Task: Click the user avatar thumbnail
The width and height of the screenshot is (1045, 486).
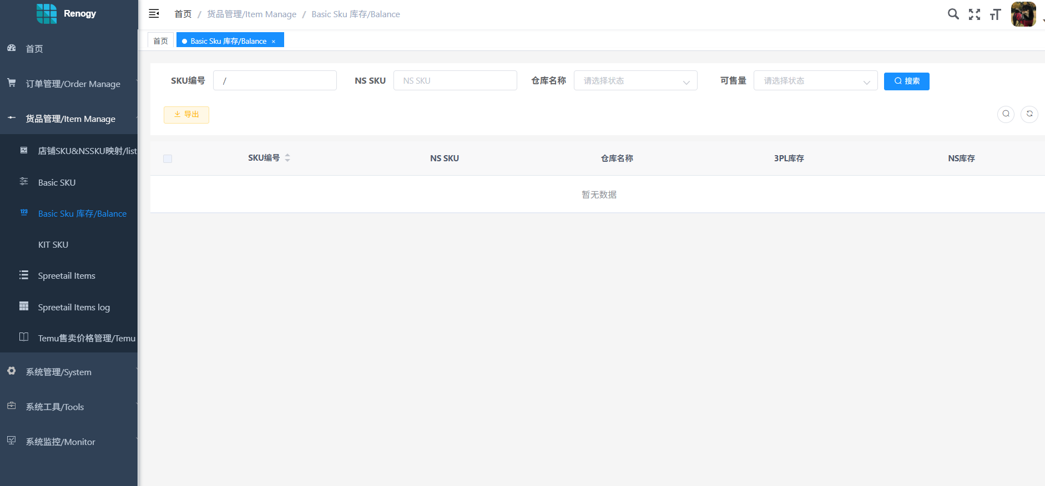Action: point(1023,14)
